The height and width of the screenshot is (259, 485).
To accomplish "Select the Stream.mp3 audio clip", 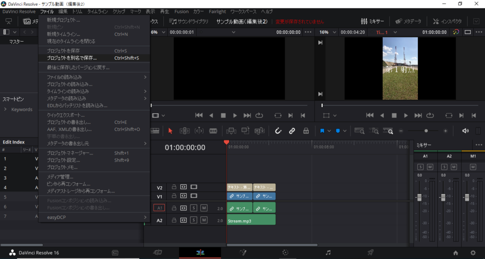I will coord(251,220).
